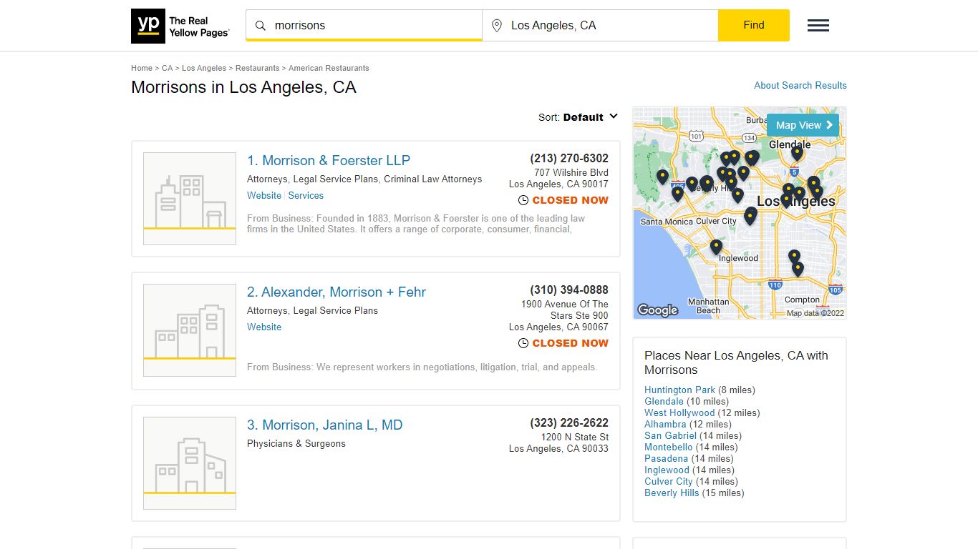Open Alexander, Morrison + Fehr listing
Image resolution: width=978 pixels, height=549 pixels.
[337, 292]
